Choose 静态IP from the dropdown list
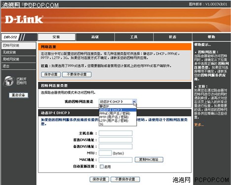Viewport: 231px width, 185px height. click(117, 106)
